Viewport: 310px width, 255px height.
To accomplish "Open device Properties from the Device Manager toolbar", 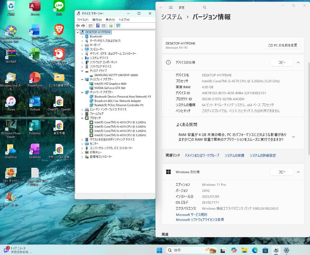I will pos(91,26).
